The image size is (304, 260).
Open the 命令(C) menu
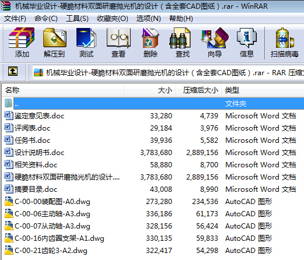point(46,19)
